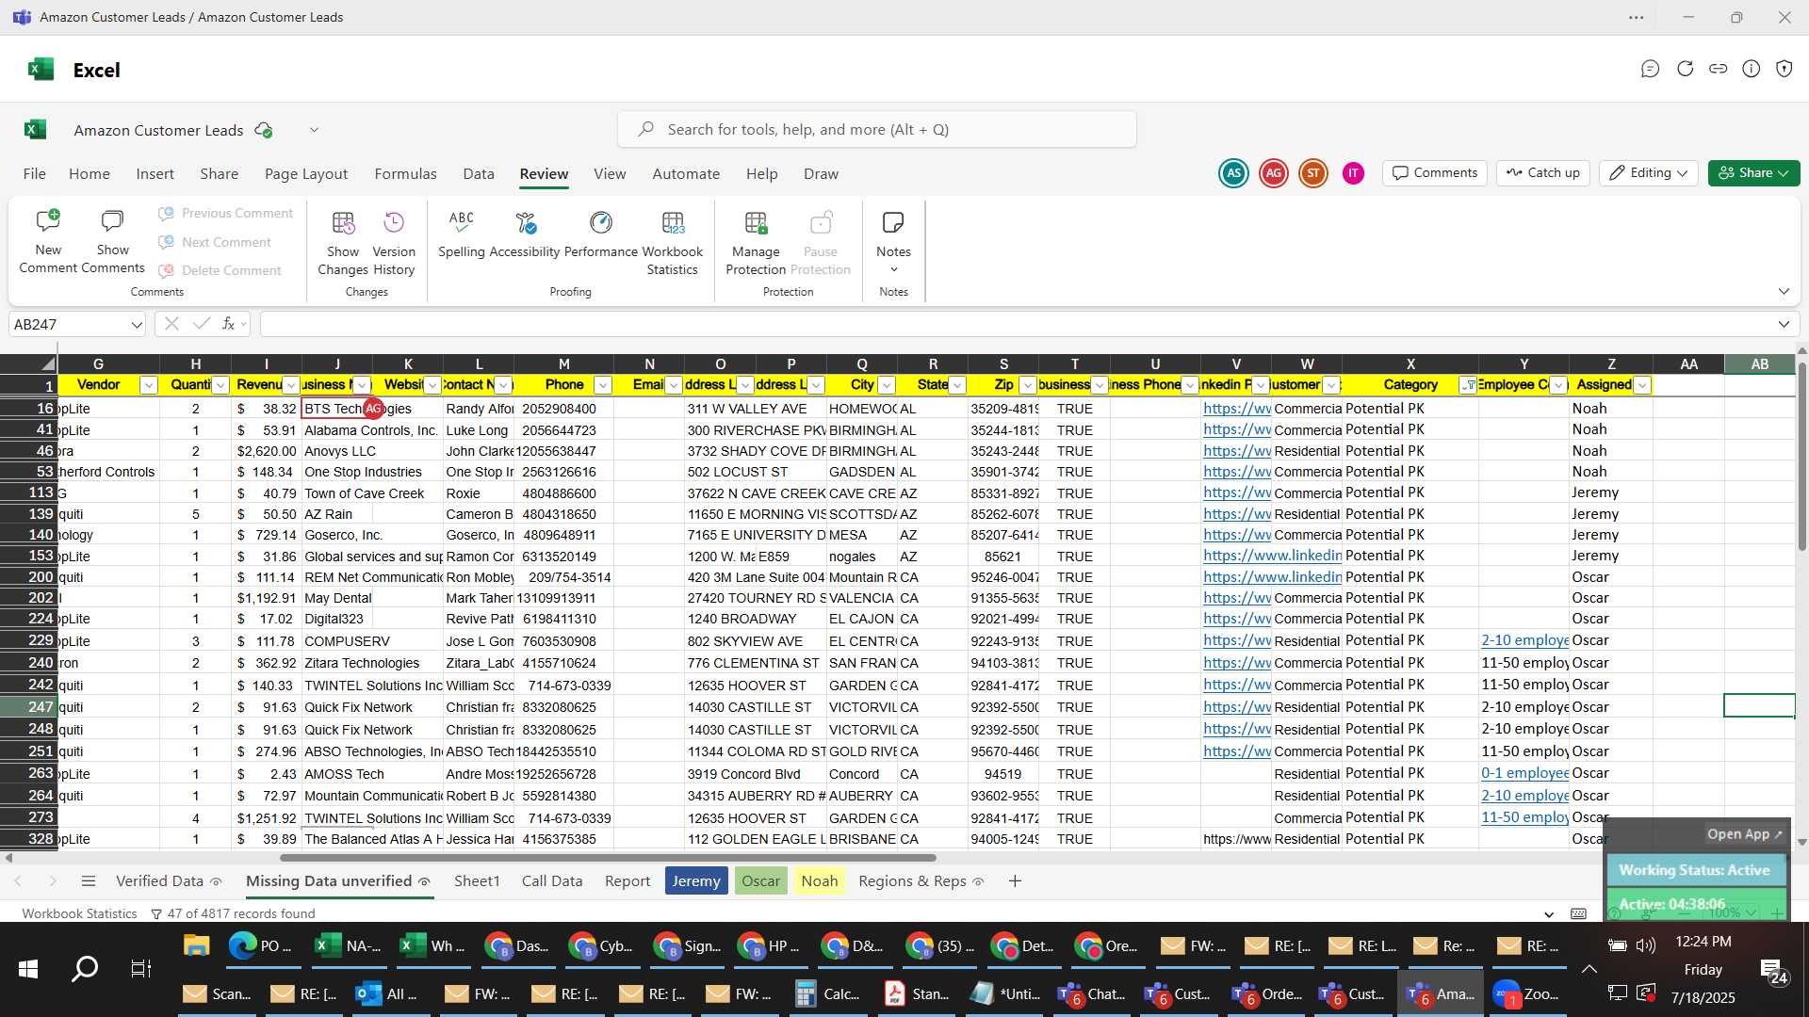Click Open App button overlay
The width and height of the screenshot is (1809, 1017).
click(1744, 834)
